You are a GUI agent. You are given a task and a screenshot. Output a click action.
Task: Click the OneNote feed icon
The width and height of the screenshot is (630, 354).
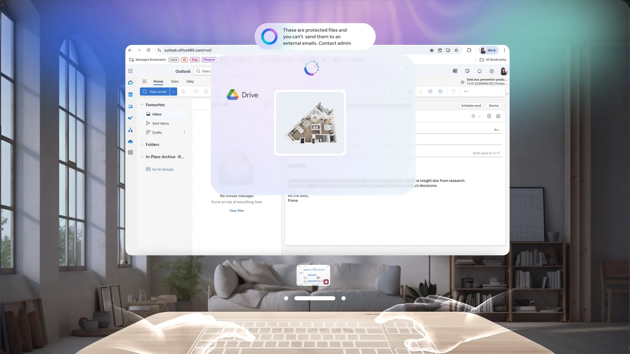[455, 71]
